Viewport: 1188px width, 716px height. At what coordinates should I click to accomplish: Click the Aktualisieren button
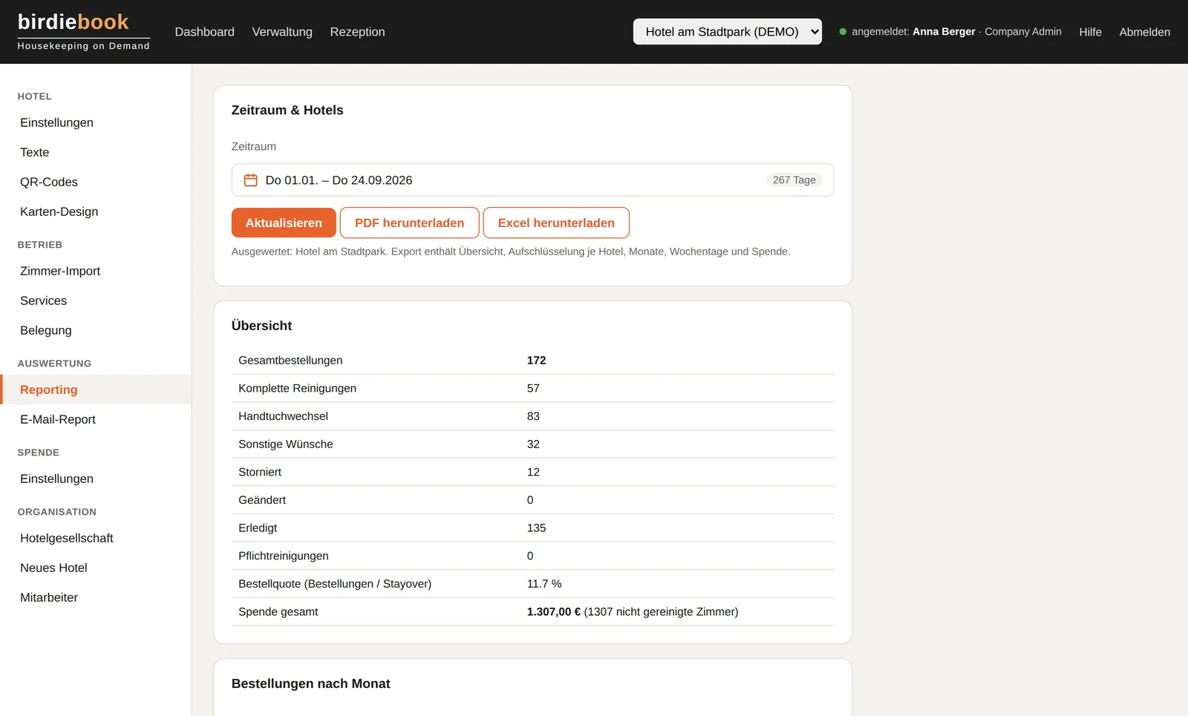[x=284, y=223]
